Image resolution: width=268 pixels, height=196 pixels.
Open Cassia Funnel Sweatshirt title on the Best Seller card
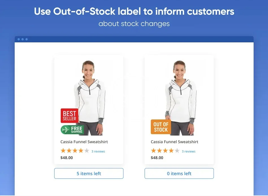(84, 142)
